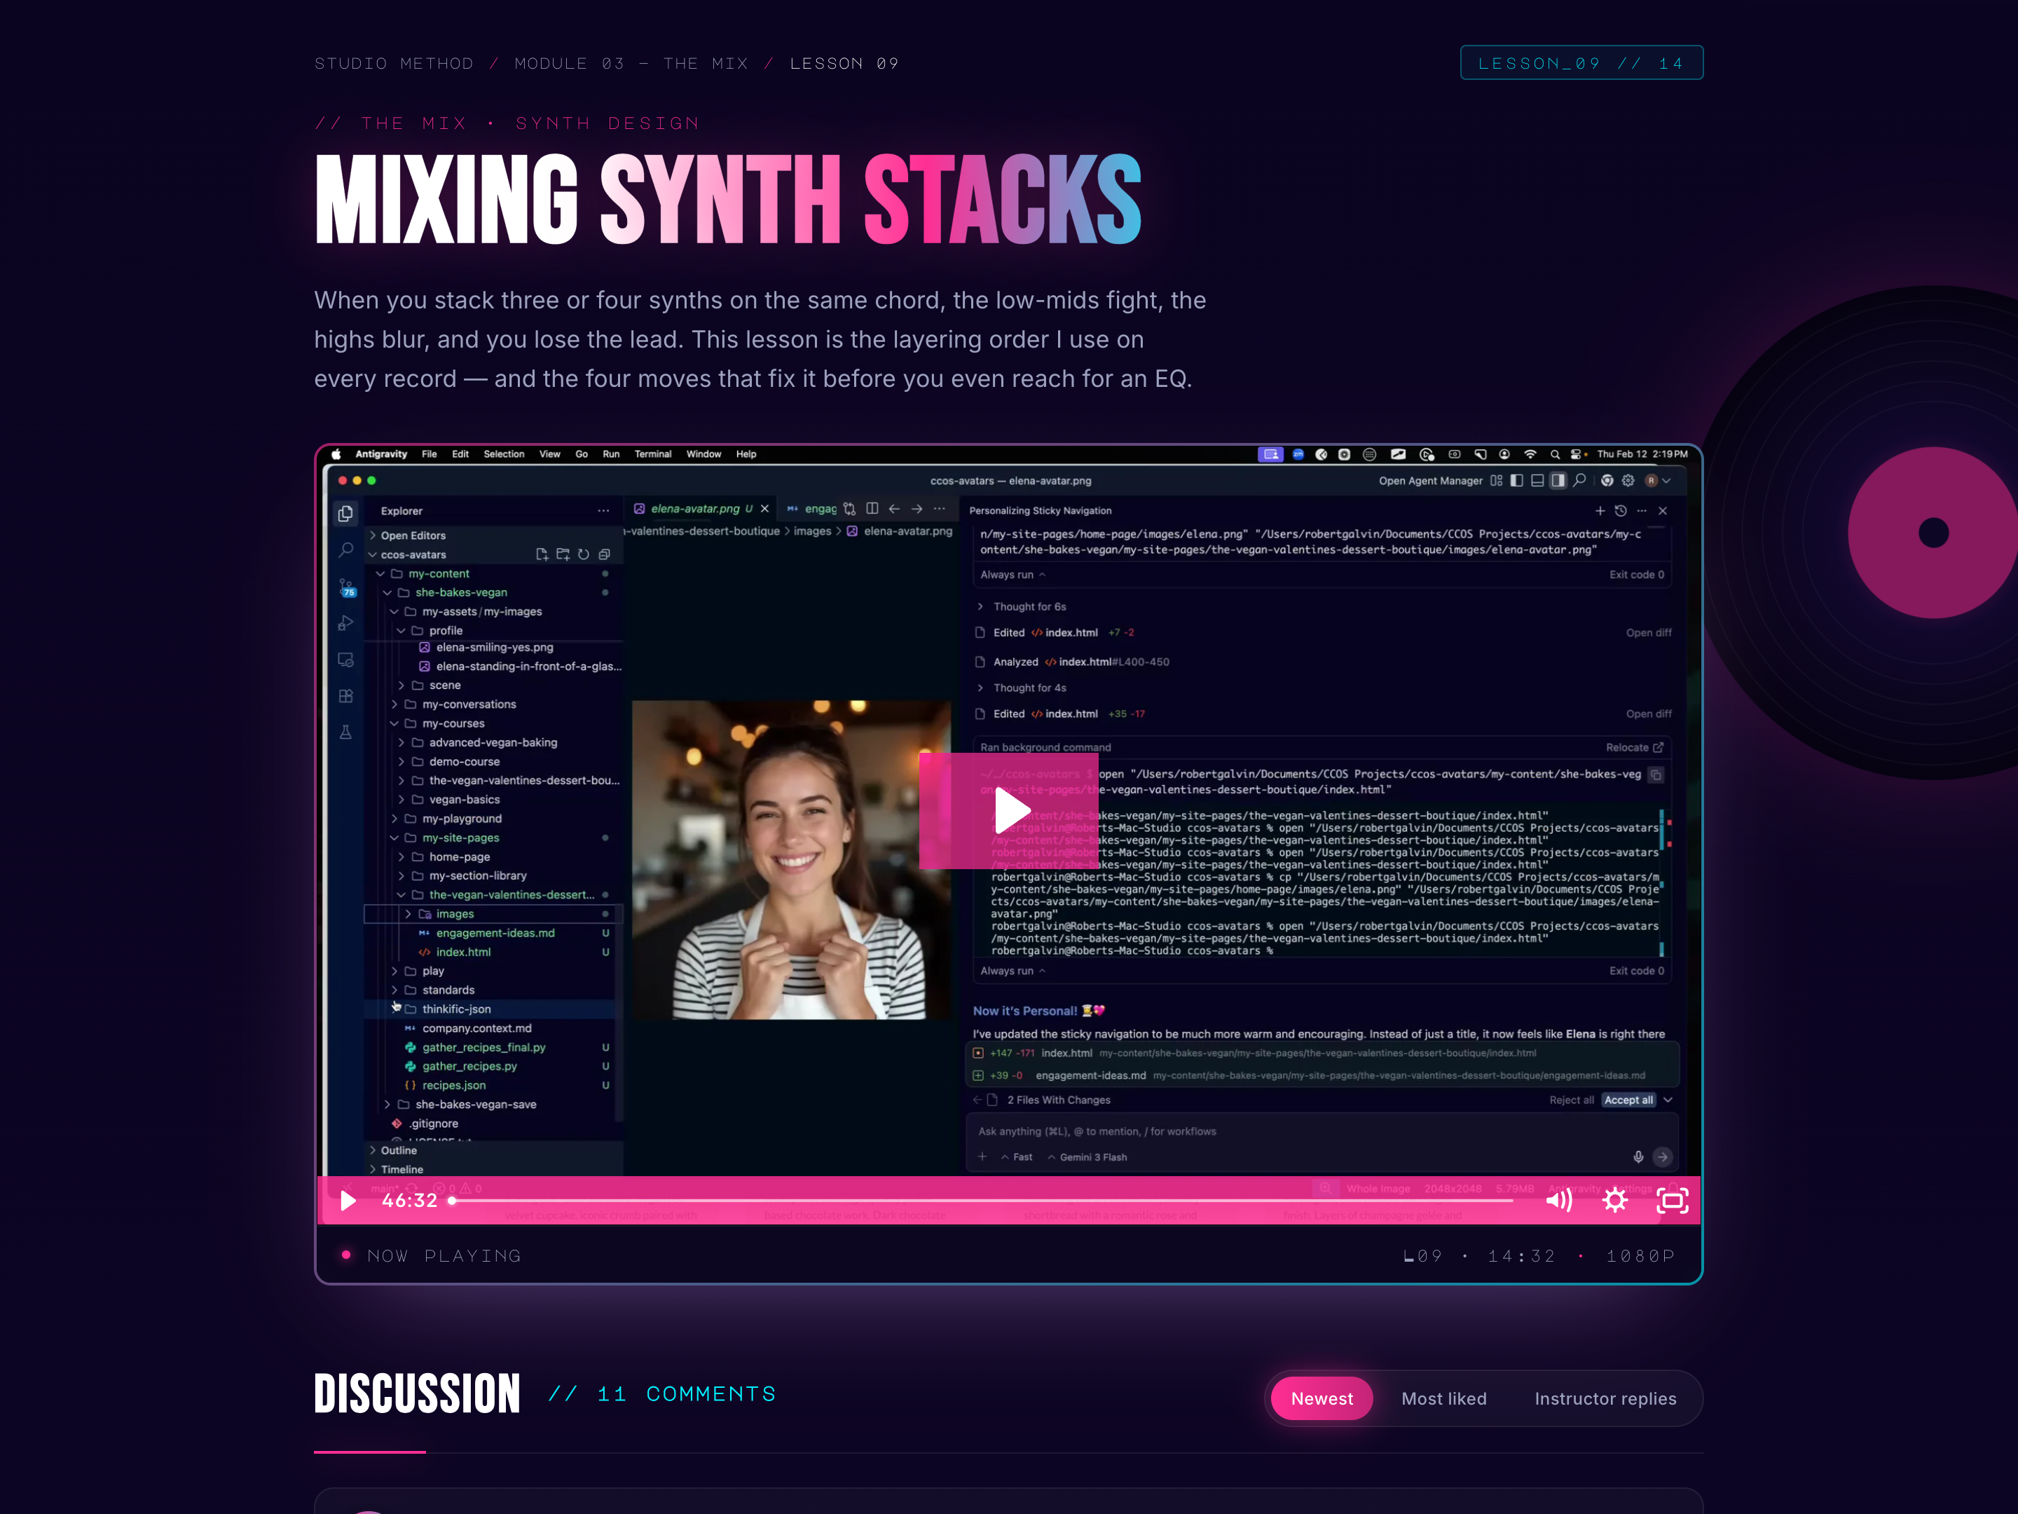Click the customize layout icon in the title bar
Viewport: 2018px width, 1514px height.
1496,480
